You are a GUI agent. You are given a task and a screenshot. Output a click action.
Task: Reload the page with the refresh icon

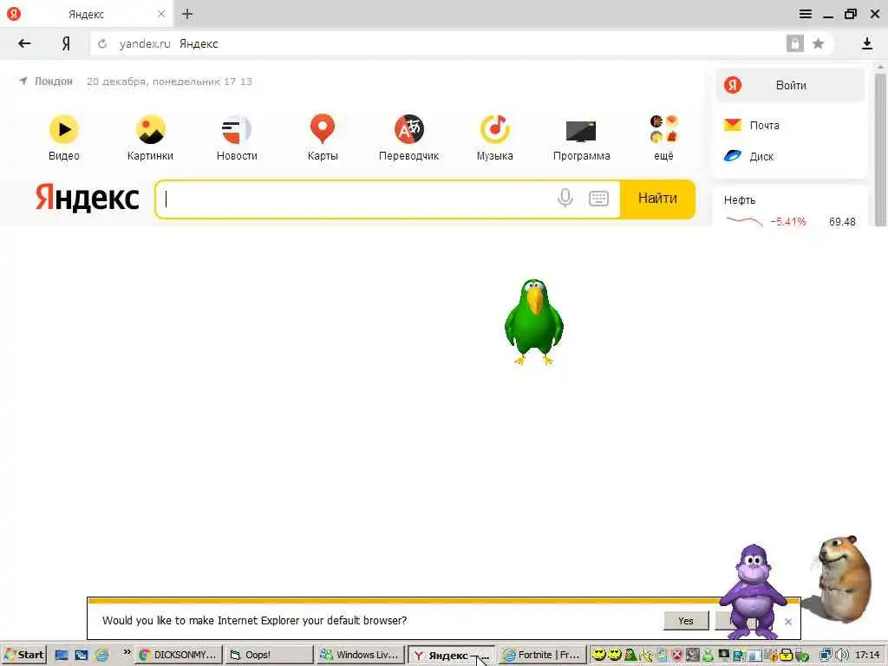coord(102,43)
